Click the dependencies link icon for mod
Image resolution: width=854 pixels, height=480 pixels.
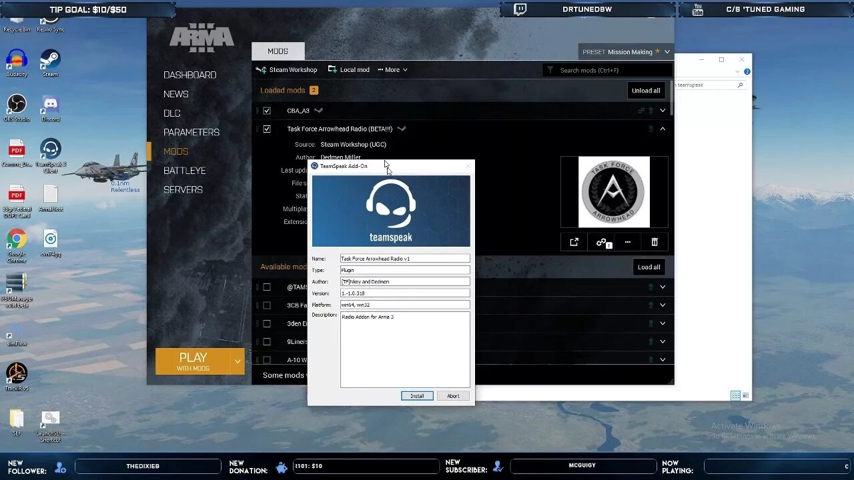tap(602, 243)
